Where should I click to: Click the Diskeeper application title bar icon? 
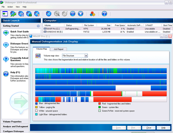[2, 2]
